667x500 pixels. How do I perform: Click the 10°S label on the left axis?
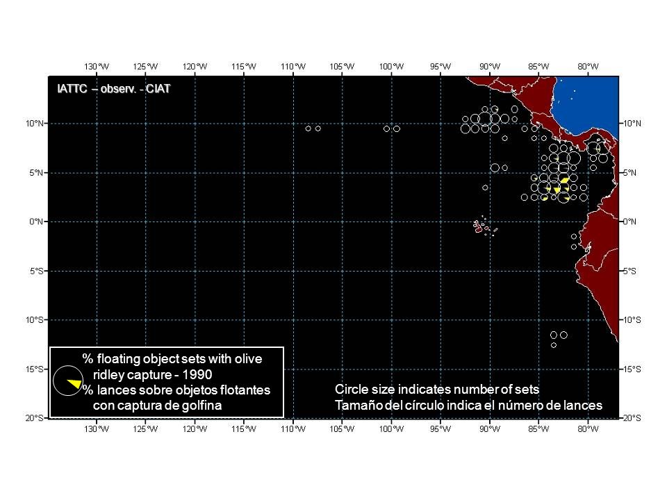pos(35,319)
